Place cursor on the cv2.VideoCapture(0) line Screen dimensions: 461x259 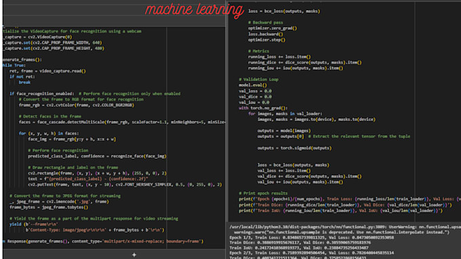point(37,37)
